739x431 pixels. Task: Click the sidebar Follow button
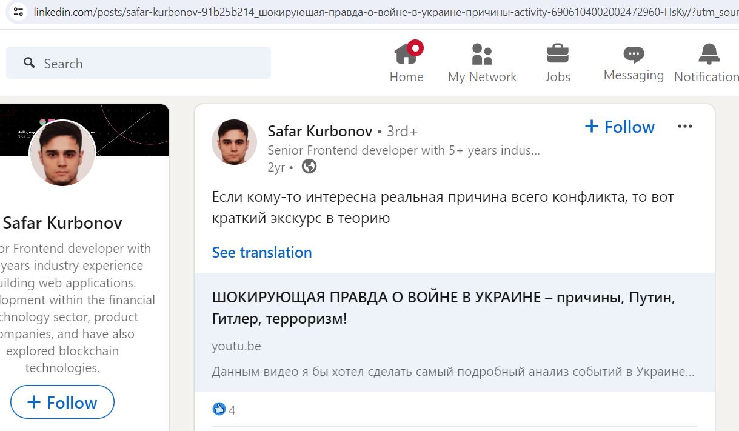[62, 402]
